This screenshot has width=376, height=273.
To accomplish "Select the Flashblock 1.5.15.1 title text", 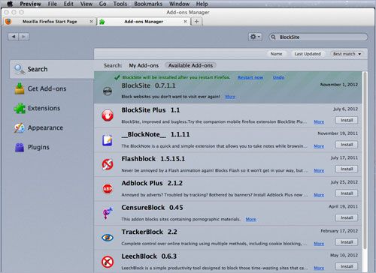I will pyautogui.click(x=153, y=159).
